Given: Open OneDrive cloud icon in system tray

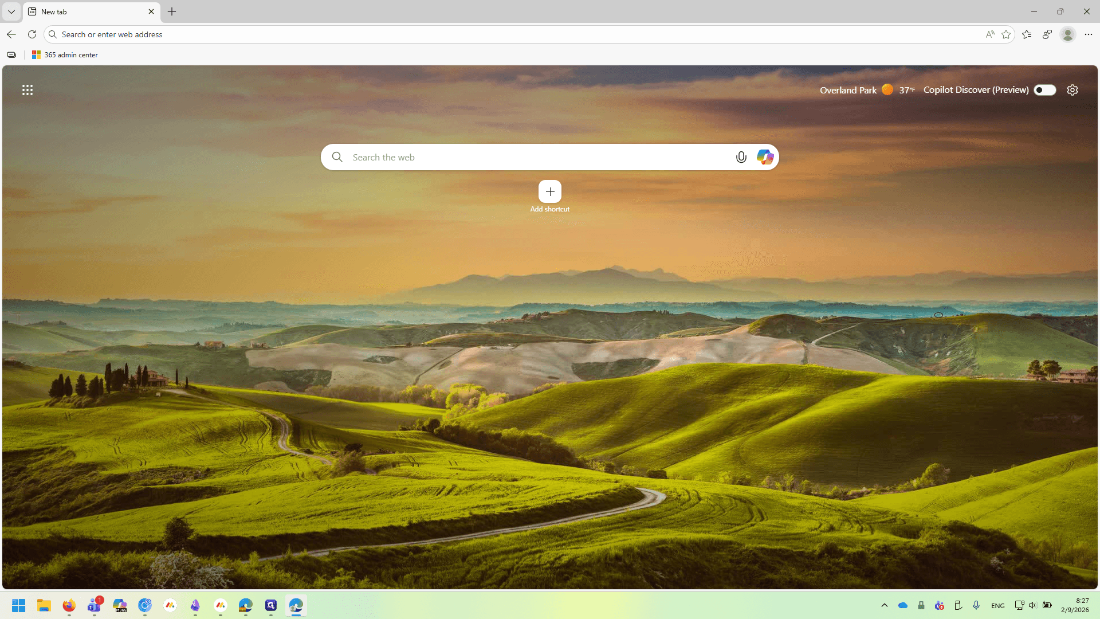Looking at the screenshot, I should [903, 605].
